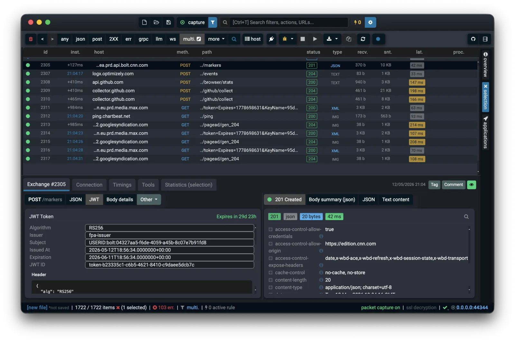Image resolution: width=515 pixels, height=341 pixels.
Task: Search response headers with magnifier icon
Action: 466,217
